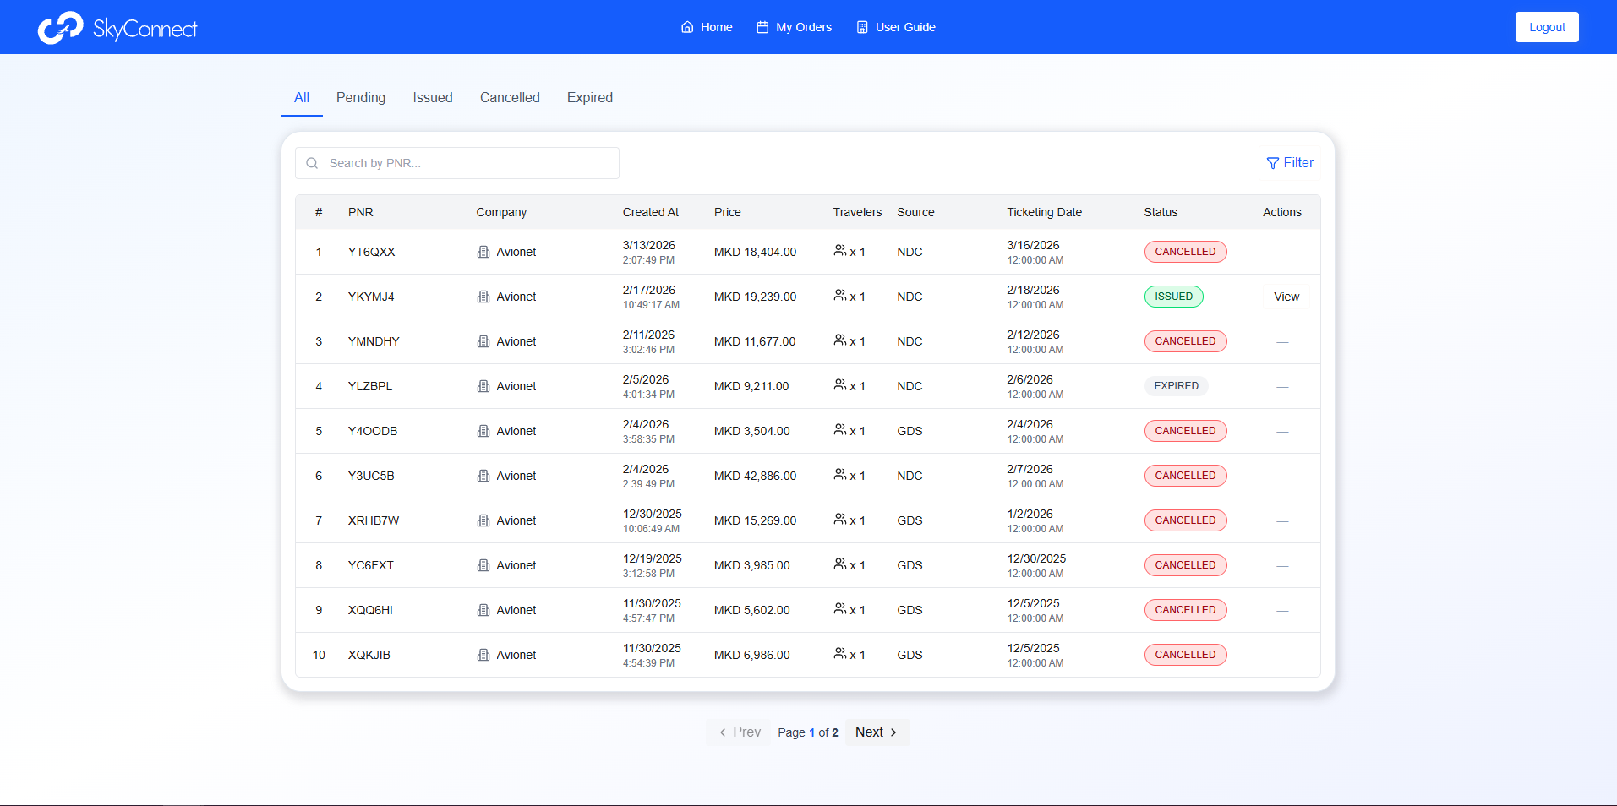Click the Prev page chevron arrow
The width and height of the screenshot is (1617, 806).
(723, 732)
